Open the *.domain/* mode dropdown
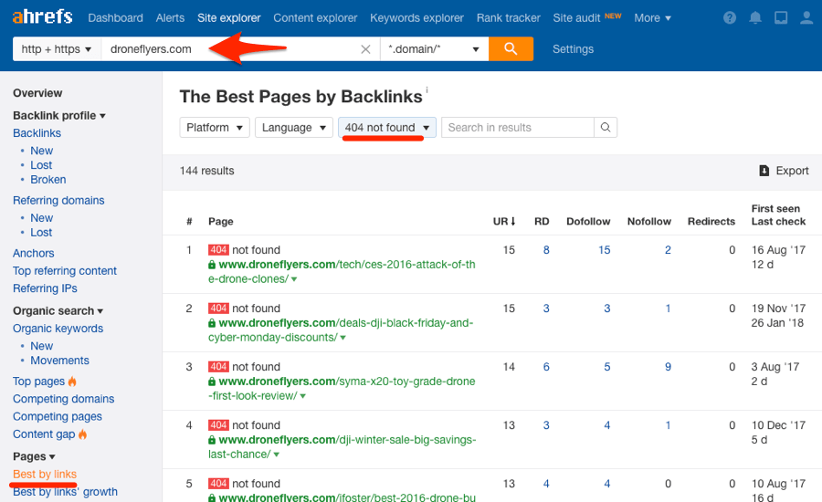The width and height of the screenshot is (822, 502). coord(434,49)
